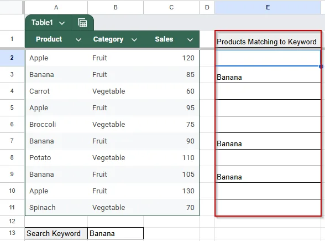Select the Broccoli cell
325x241 pixels.
pyautogui.click(x=56, y=125)
